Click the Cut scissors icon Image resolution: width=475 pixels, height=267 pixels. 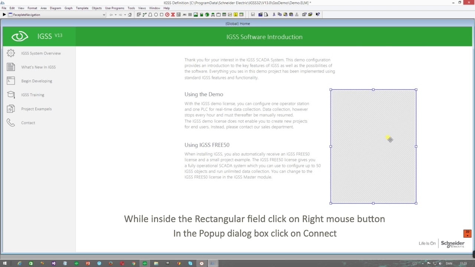coord(274,15)
